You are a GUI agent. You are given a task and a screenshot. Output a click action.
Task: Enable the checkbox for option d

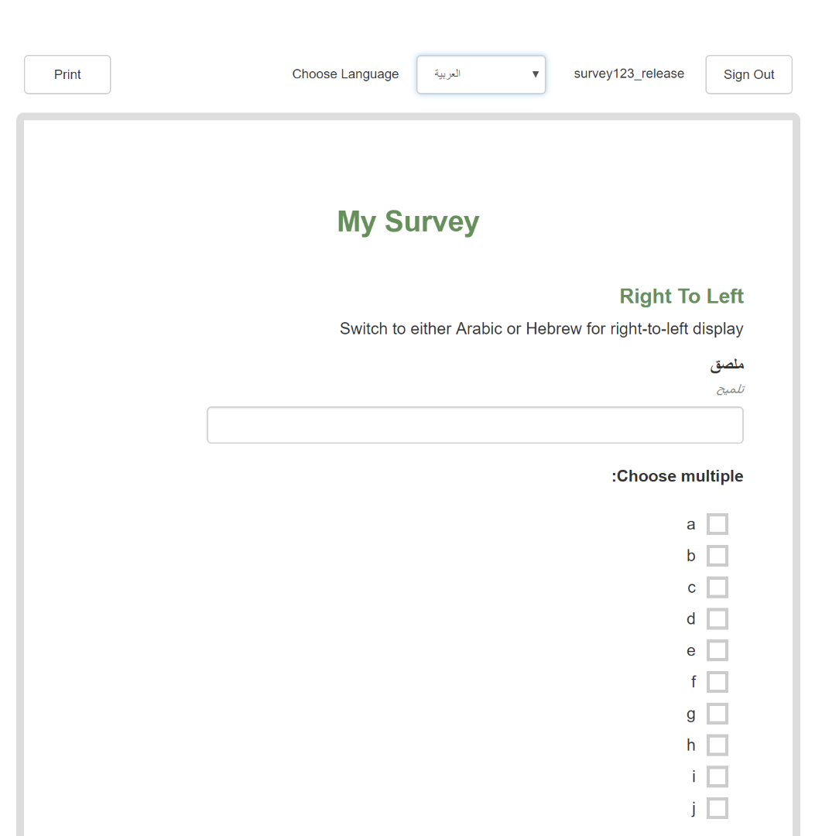pos(718,619)
